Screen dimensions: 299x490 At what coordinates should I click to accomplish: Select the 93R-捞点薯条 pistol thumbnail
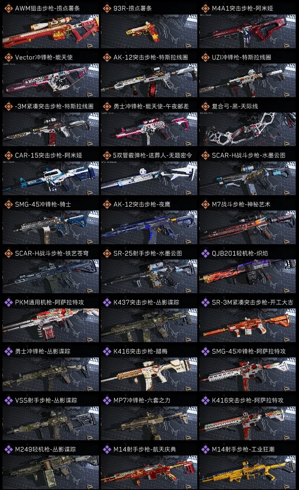[x=149, y=31]
